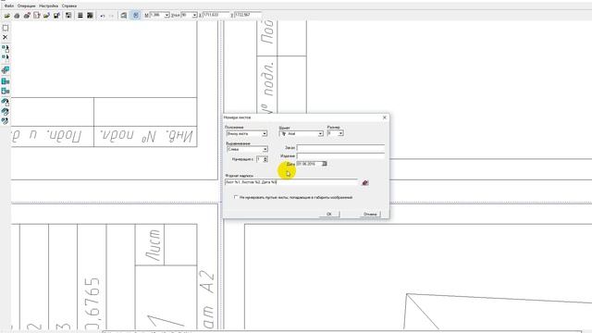Select the rectangle selection tool in left sidebar
Viewport: 592px width, 333px height.
(x=6, y=28)
